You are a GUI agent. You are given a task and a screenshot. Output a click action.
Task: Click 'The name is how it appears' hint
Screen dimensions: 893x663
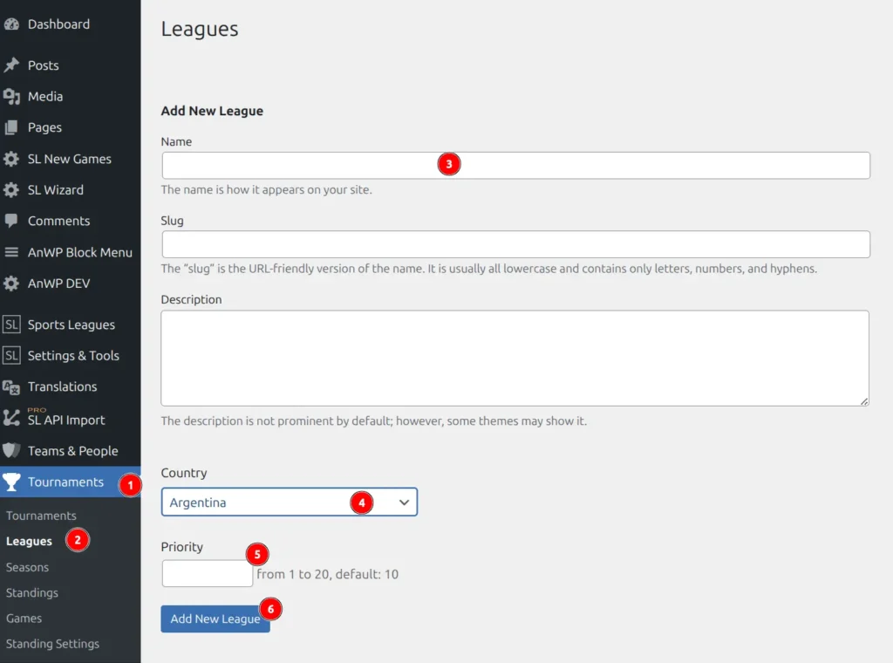(267, 189)
